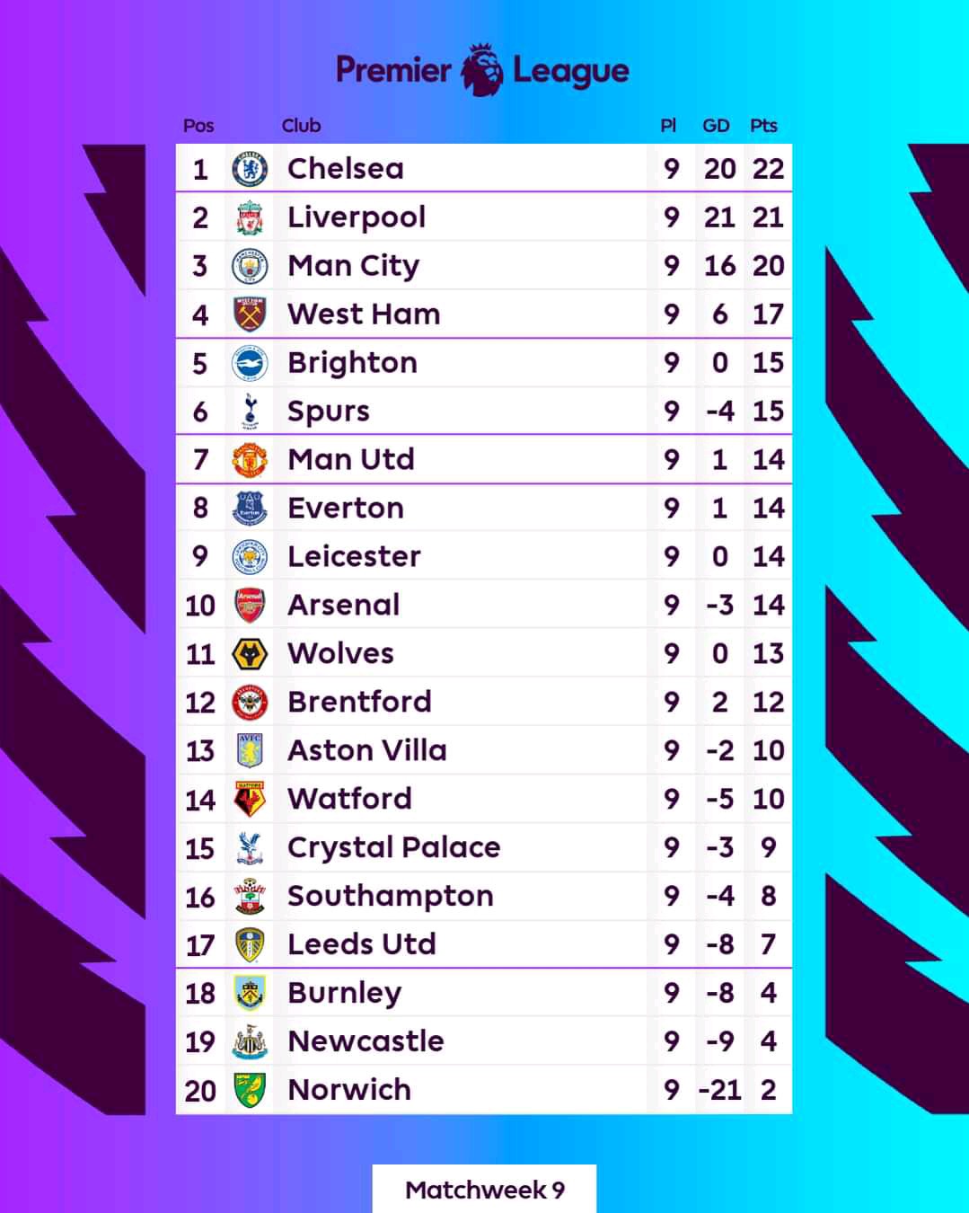This screenshot has width=969, height=1213.
Task: Click the Premier League lion logo
Action: pyautogui.click(x=481, y=70)
